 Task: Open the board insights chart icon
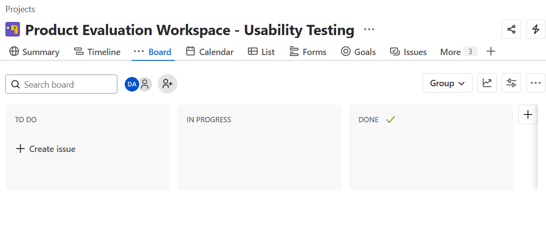coord(487,83)
